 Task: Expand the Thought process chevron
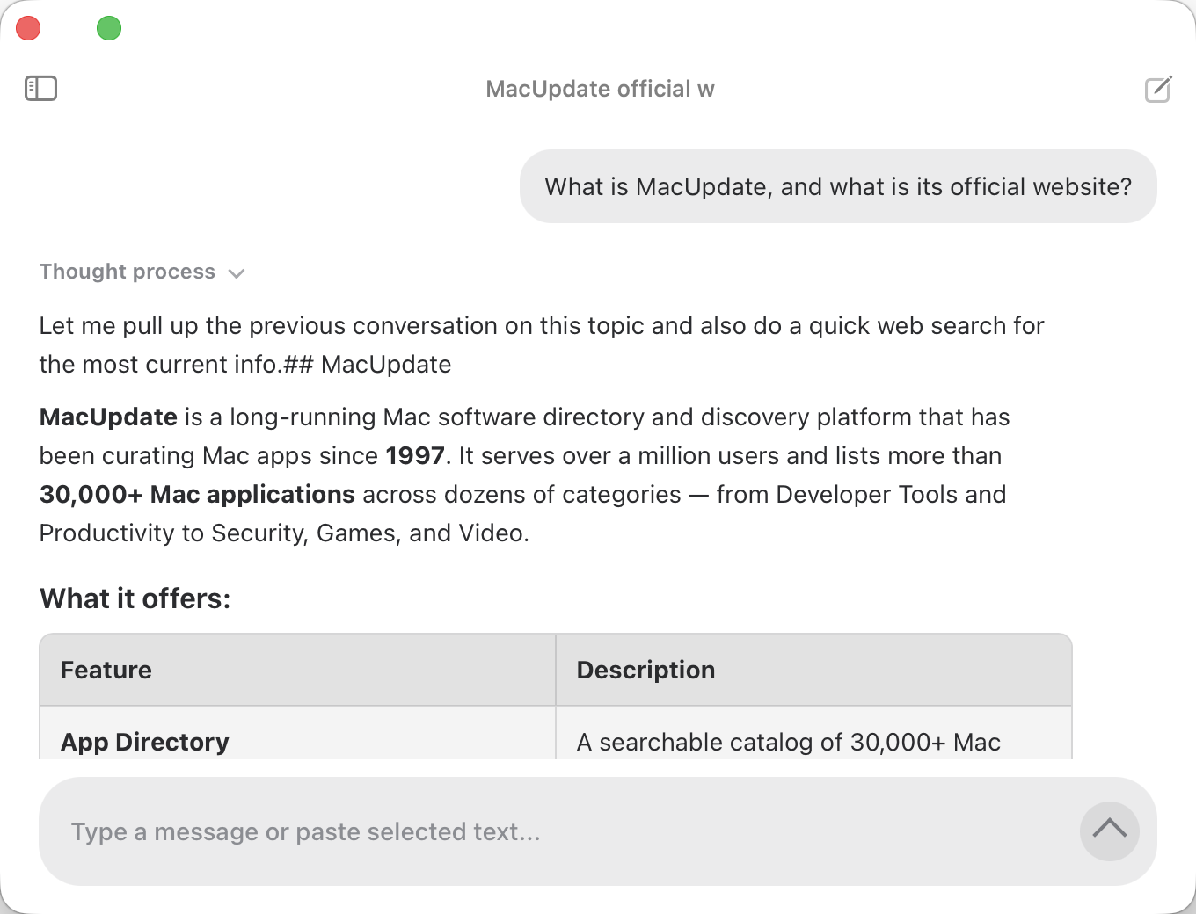(236, 273)
